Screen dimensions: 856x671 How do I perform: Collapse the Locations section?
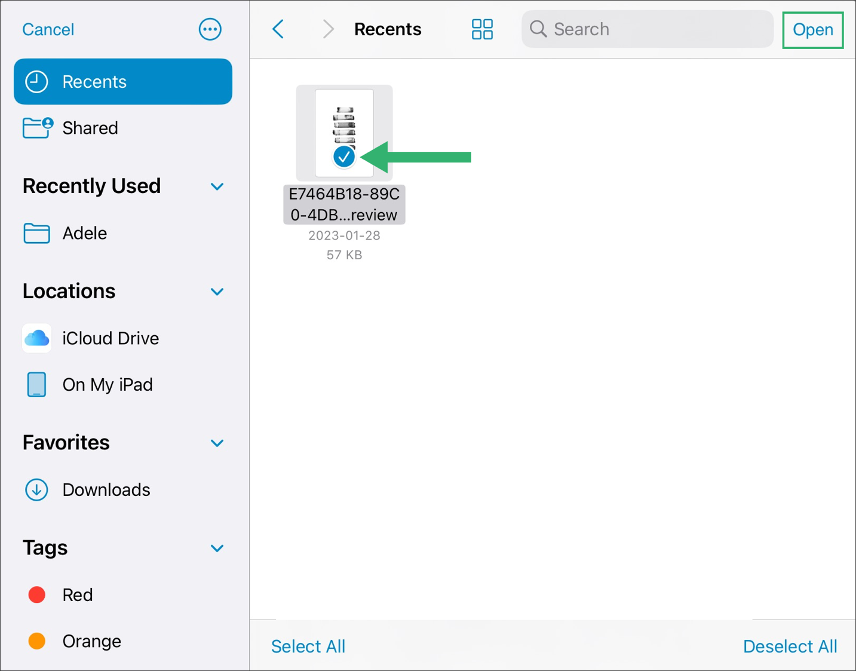(217, 292)
